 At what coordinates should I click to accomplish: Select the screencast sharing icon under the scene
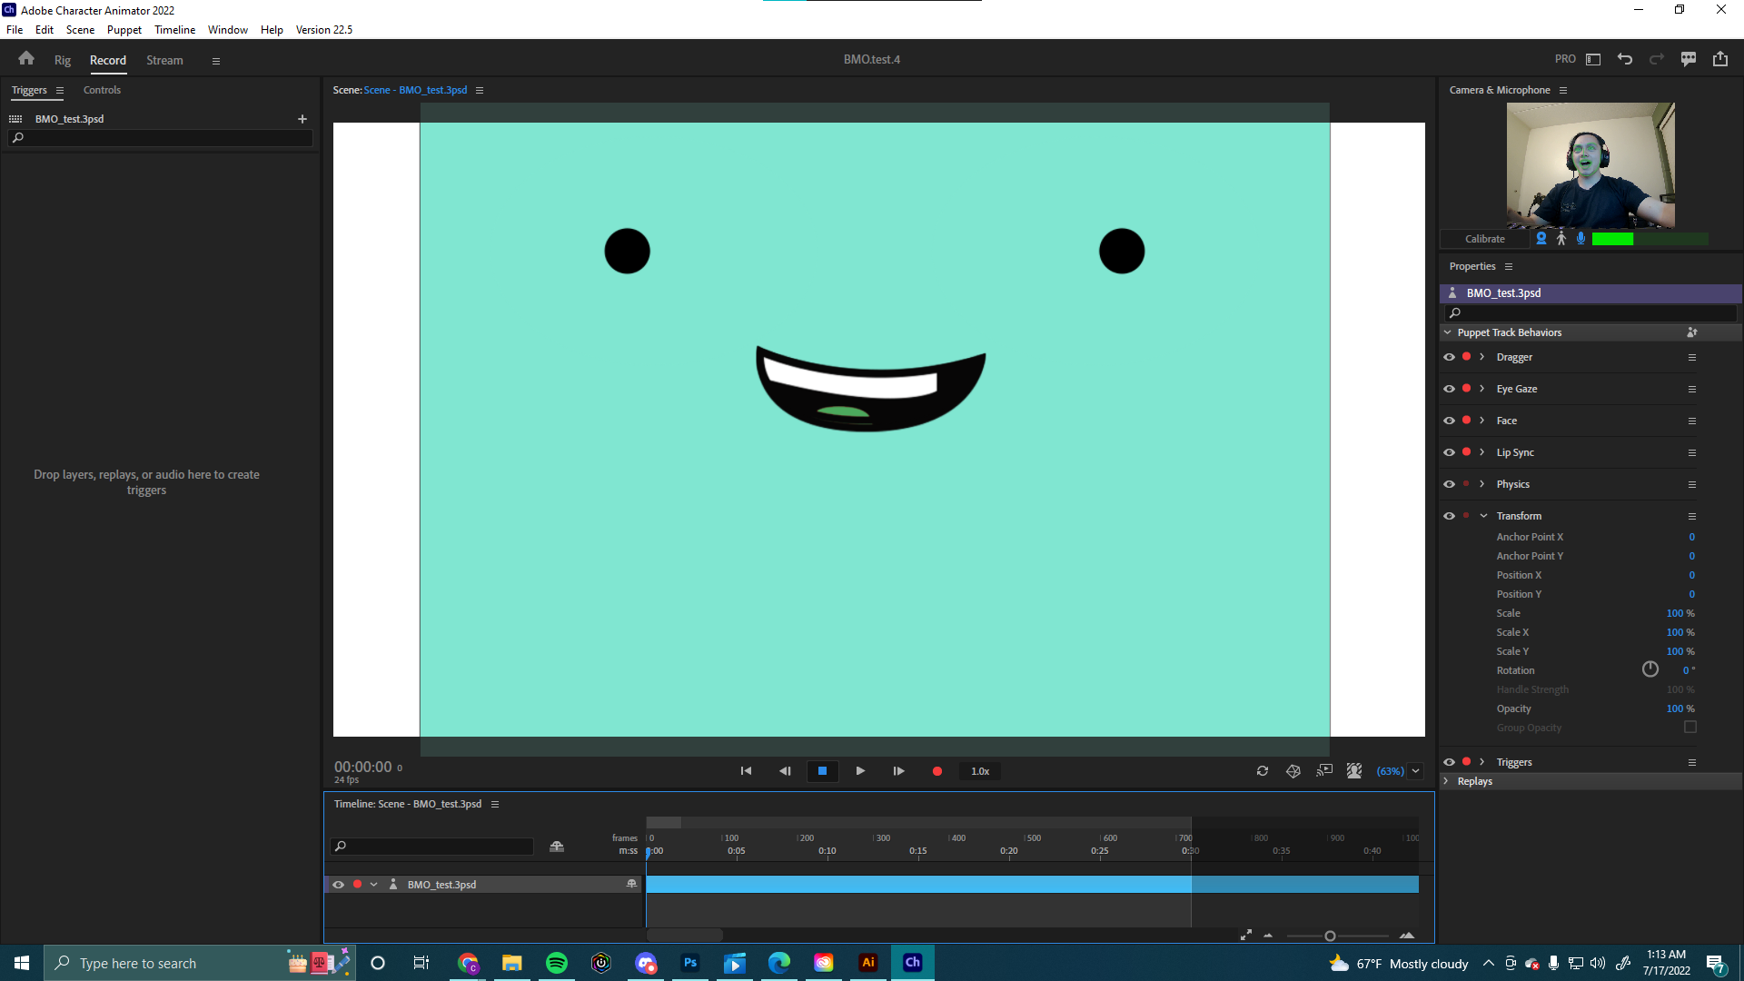pos(1324,770)
